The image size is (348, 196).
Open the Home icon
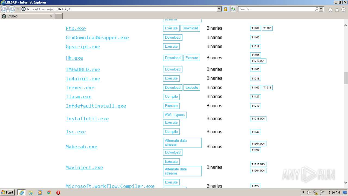pos(330,10)
